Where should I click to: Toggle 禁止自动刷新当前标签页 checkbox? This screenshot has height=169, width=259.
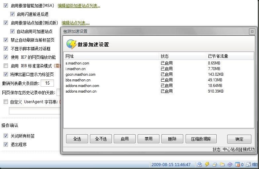point(6,40)
